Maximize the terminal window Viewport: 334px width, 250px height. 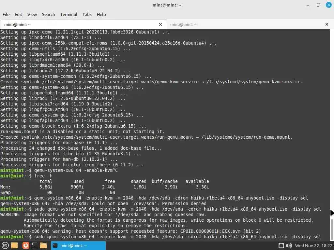(x=318, y=5)
